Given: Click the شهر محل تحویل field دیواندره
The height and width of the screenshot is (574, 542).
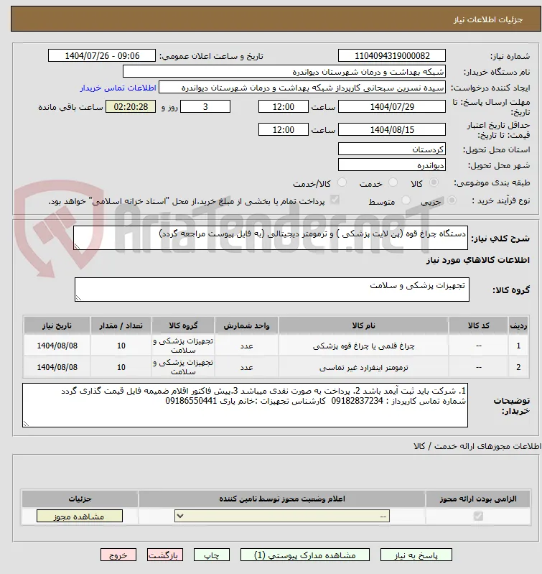Looking at the screenshot, I should tap(392, 165).
